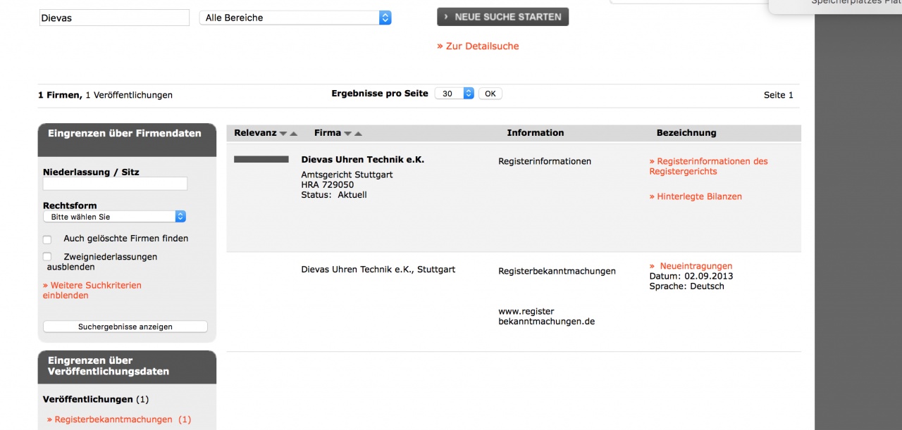Click the 'Niederlassung / Sitz' text field
Viewport: 902px width, 430px height.
pos(115,184)
